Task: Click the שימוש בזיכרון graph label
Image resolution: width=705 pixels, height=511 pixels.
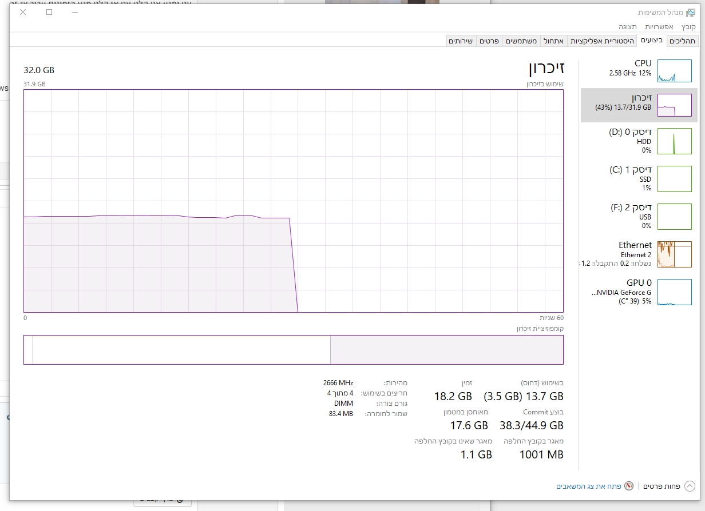Action: pos(545,84)
